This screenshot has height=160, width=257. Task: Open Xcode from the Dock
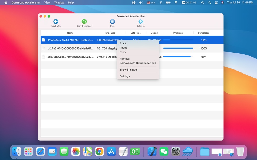(x=152, y=151)
